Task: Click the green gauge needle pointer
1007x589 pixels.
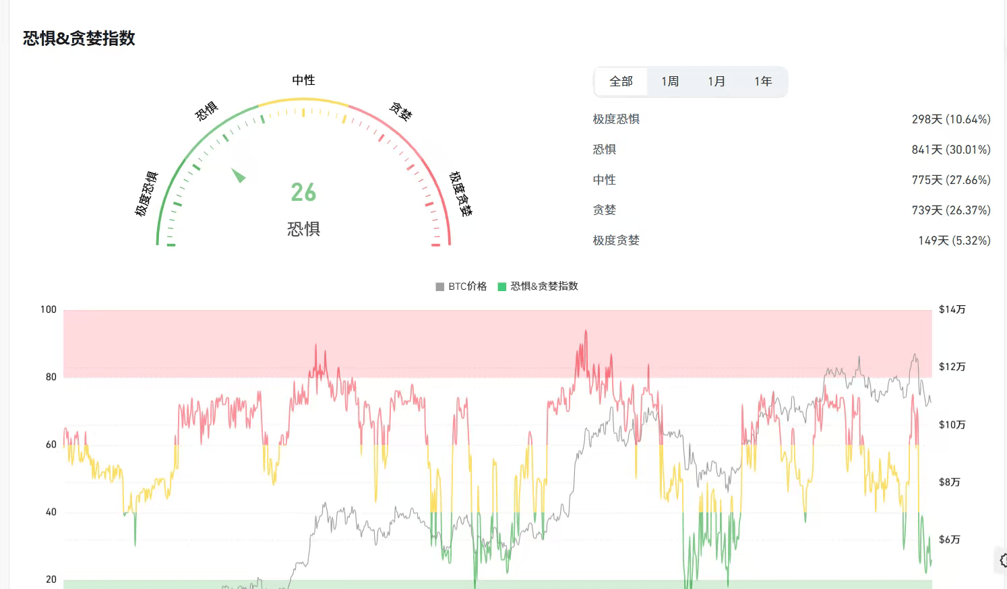Action: click(x=239, y=175)
